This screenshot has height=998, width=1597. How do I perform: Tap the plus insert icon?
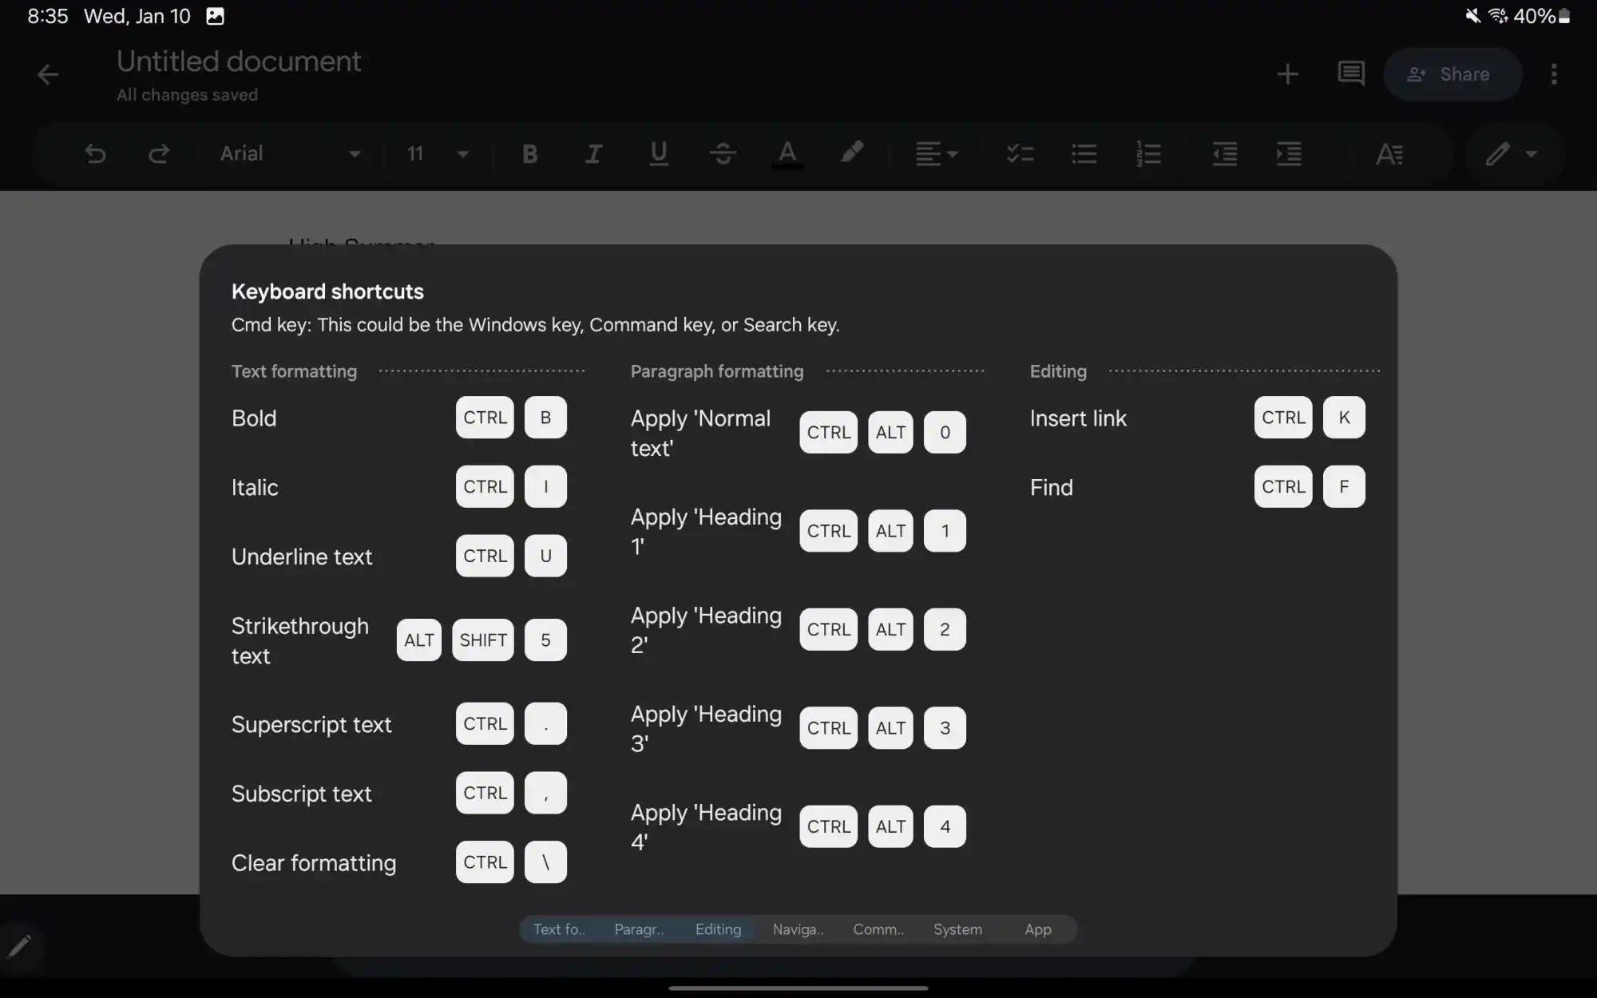pos(1287,74)
